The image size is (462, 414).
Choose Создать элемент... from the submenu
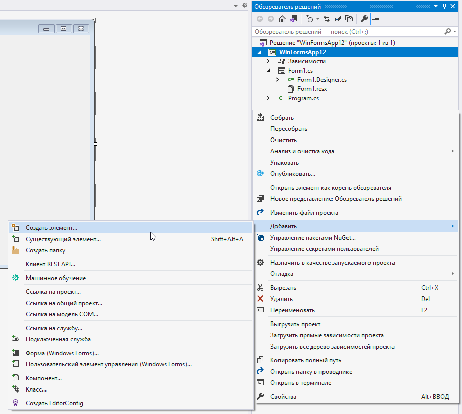pos(51,228)
